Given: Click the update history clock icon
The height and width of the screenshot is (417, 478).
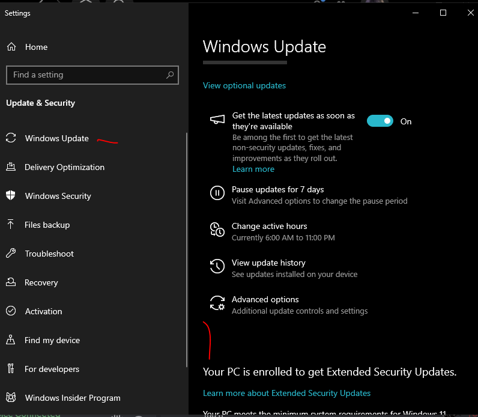Looking at the screenshot, I should click(217, 266).
